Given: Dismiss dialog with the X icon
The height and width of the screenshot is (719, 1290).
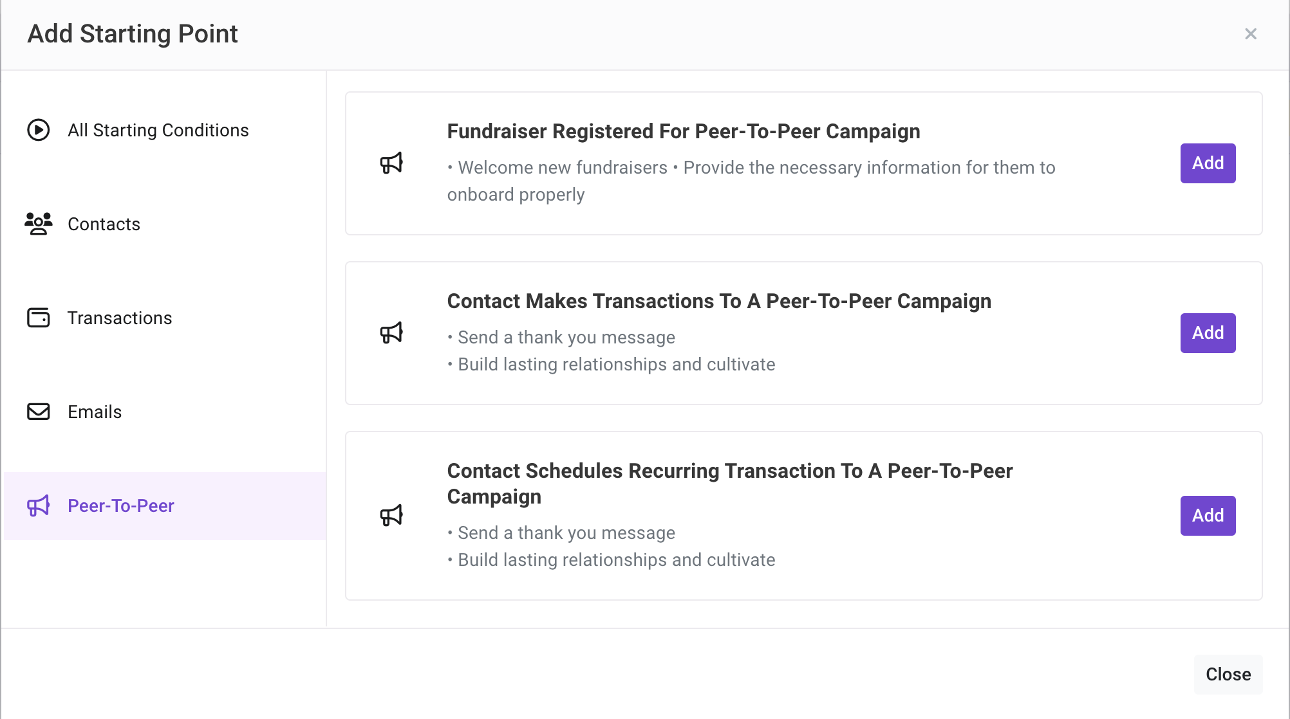Looking at the screenshot, I should point(1251,34).
